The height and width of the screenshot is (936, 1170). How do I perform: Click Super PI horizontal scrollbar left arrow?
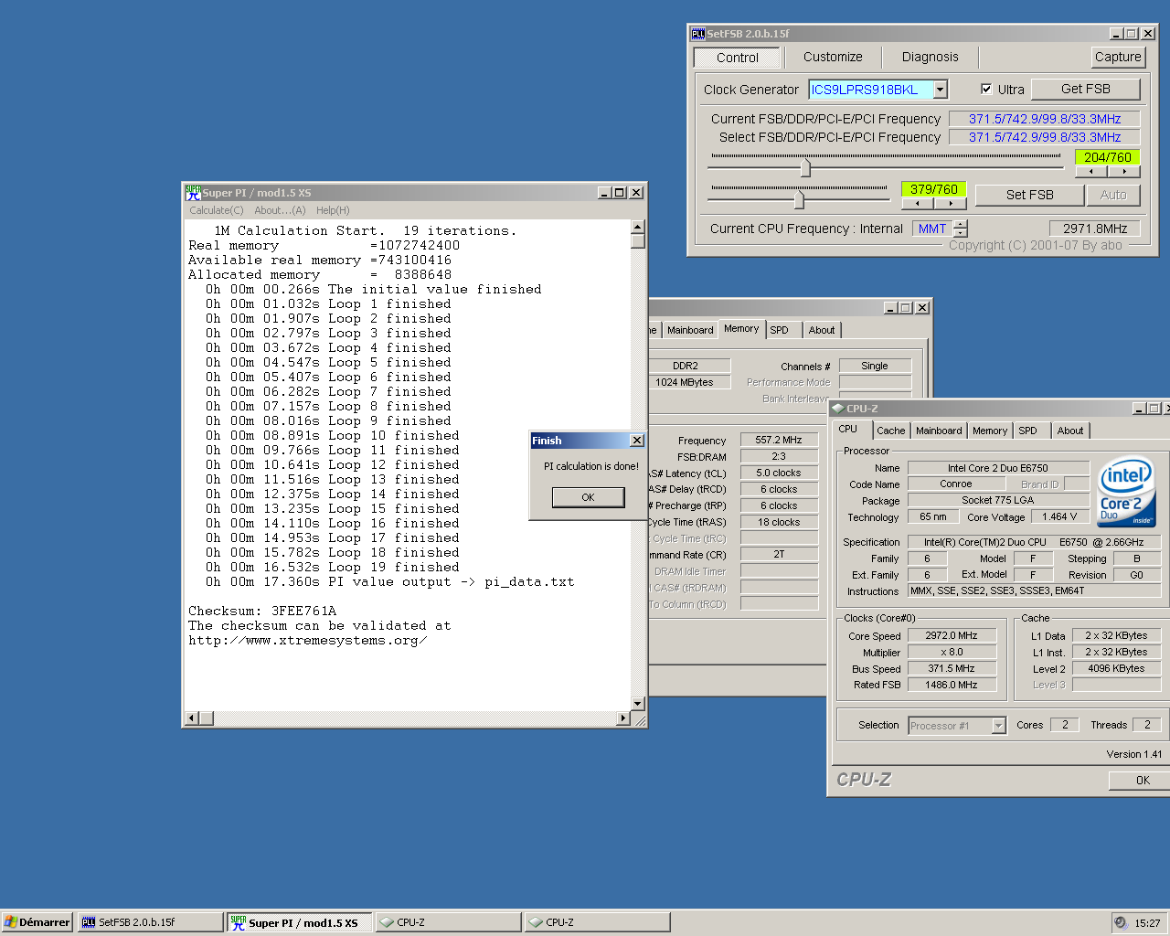(192, 718)
